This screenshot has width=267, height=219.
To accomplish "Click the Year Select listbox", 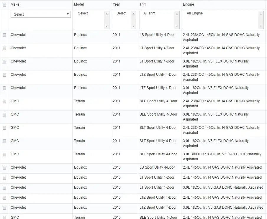I will point(124,20).
